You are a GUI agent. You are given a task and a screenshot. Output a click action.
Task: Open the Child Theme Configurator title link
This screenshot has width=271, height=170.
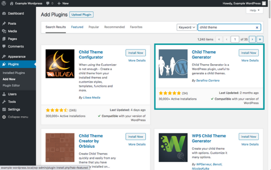pyautogui.click(x=91, y=55)
